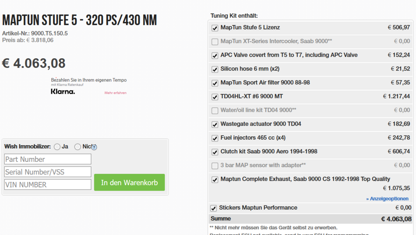
Task: Click the Sport Air filter price € 57,35
Action: 400,82
